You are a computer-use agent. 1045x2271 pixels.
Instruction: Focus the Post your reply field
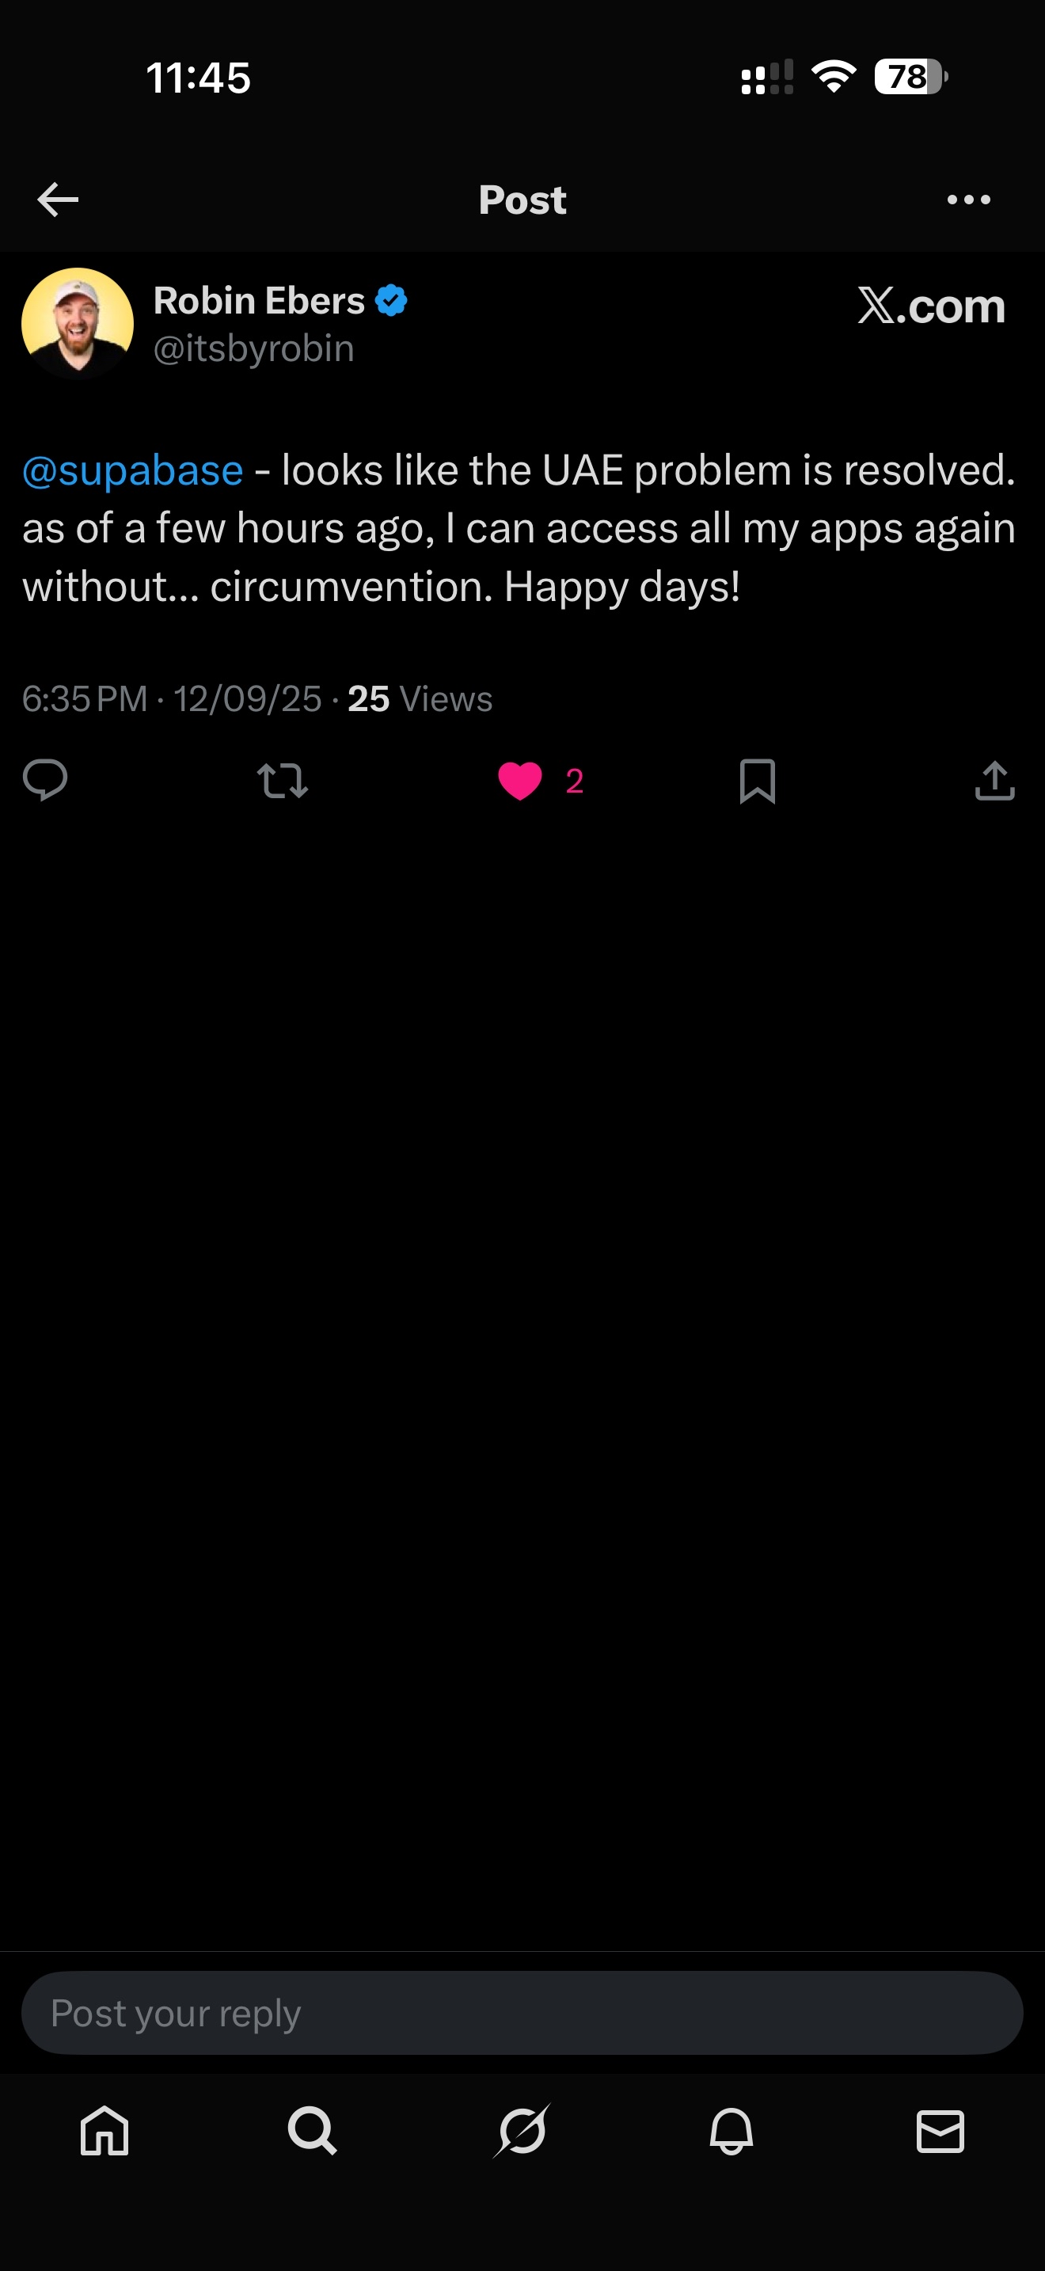point(522,2013)
